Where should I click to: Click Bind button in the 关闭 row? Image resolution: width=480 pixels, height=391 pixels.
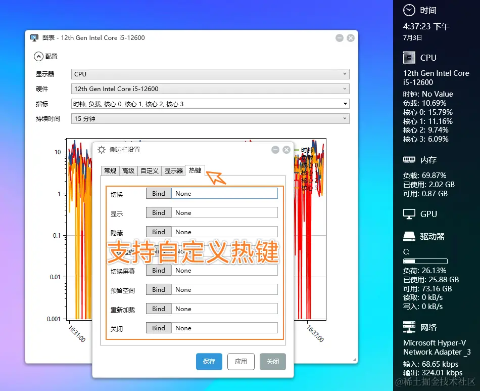coord(159,328)
